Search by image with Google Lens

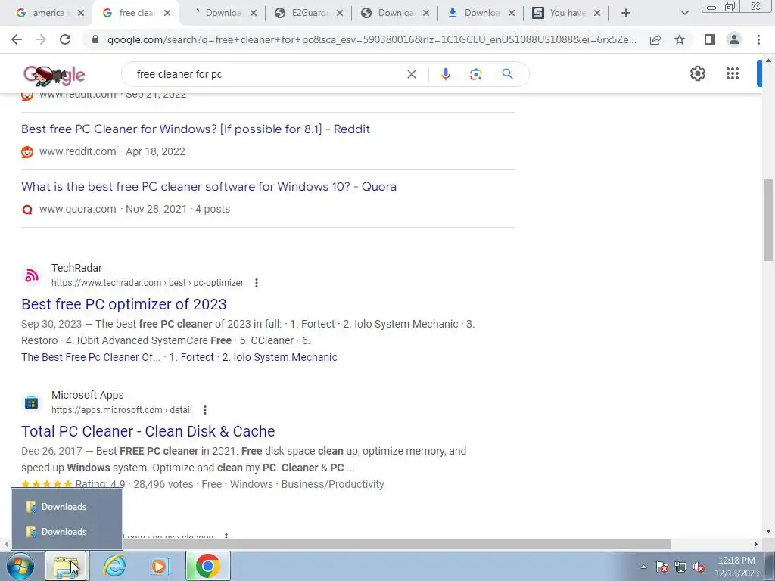point(475,74)
